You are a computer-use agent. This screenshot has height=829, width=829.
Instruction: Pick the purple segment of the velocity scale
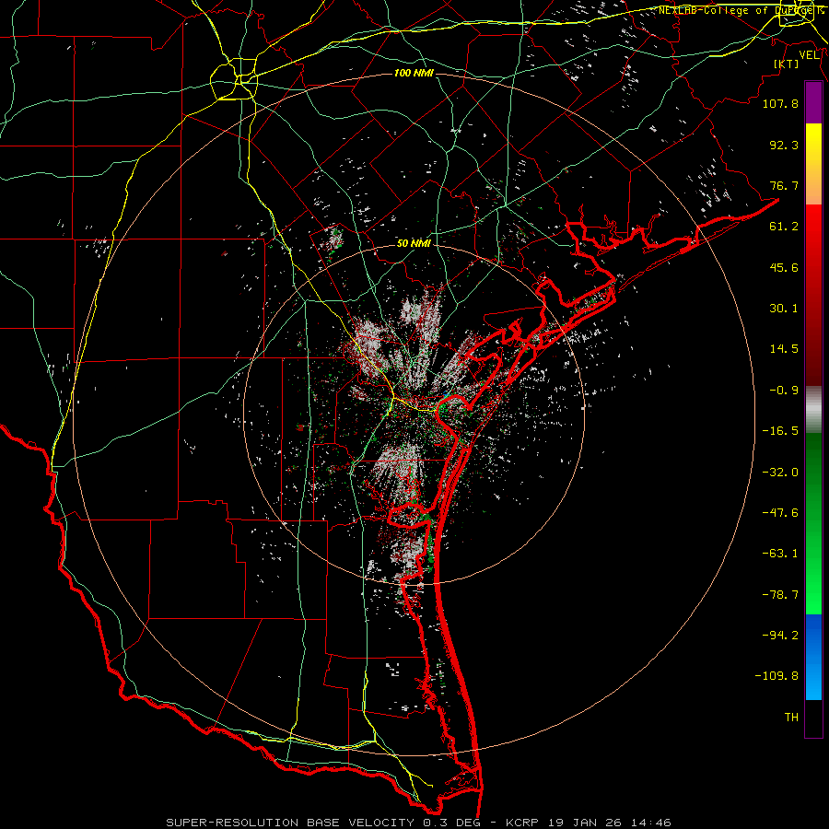[813, 102]
